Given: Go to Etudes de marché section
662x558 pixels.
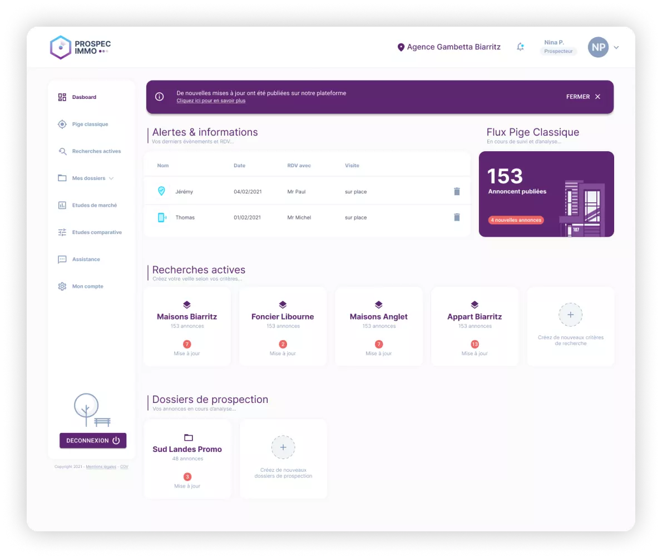Looking at the screenshot, I should pos(94,206).
